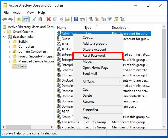Click the Protected Us... group icon
Image resolution: width=168 pixels, height=138 pixels.
pyautogui.click(x=59, y=127)
